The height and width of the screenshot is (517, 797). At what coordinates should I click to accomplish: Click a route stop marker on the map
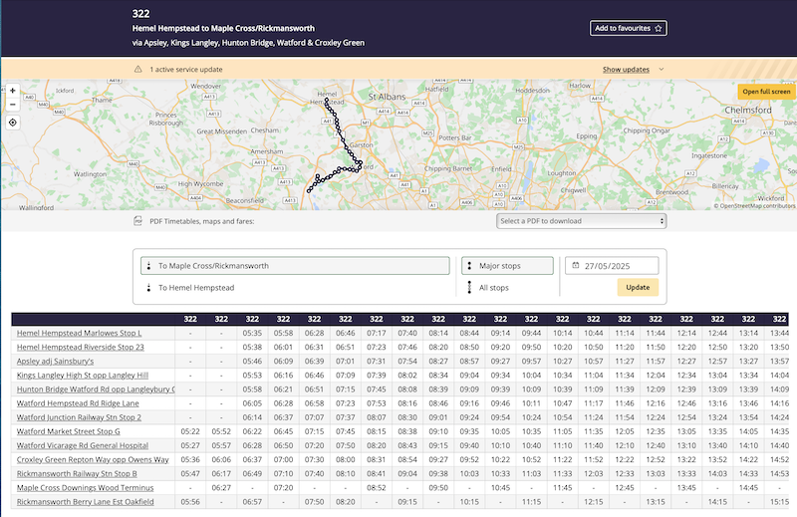click(x=325, y=101)
